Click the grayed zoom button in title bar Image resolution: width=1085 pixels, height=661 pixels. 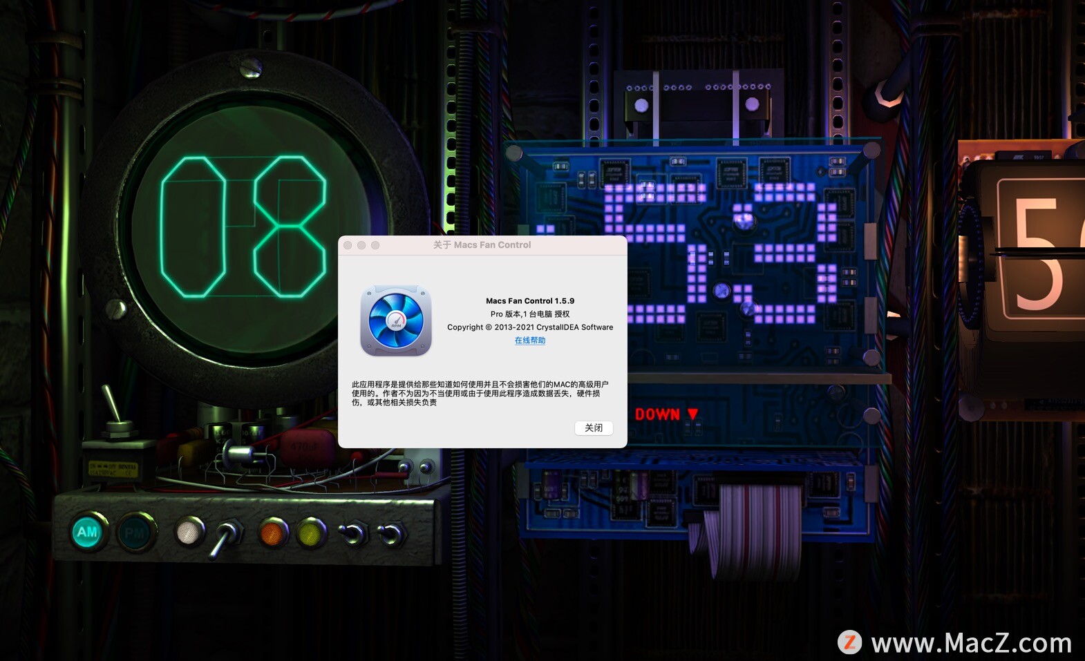point(375,245)
